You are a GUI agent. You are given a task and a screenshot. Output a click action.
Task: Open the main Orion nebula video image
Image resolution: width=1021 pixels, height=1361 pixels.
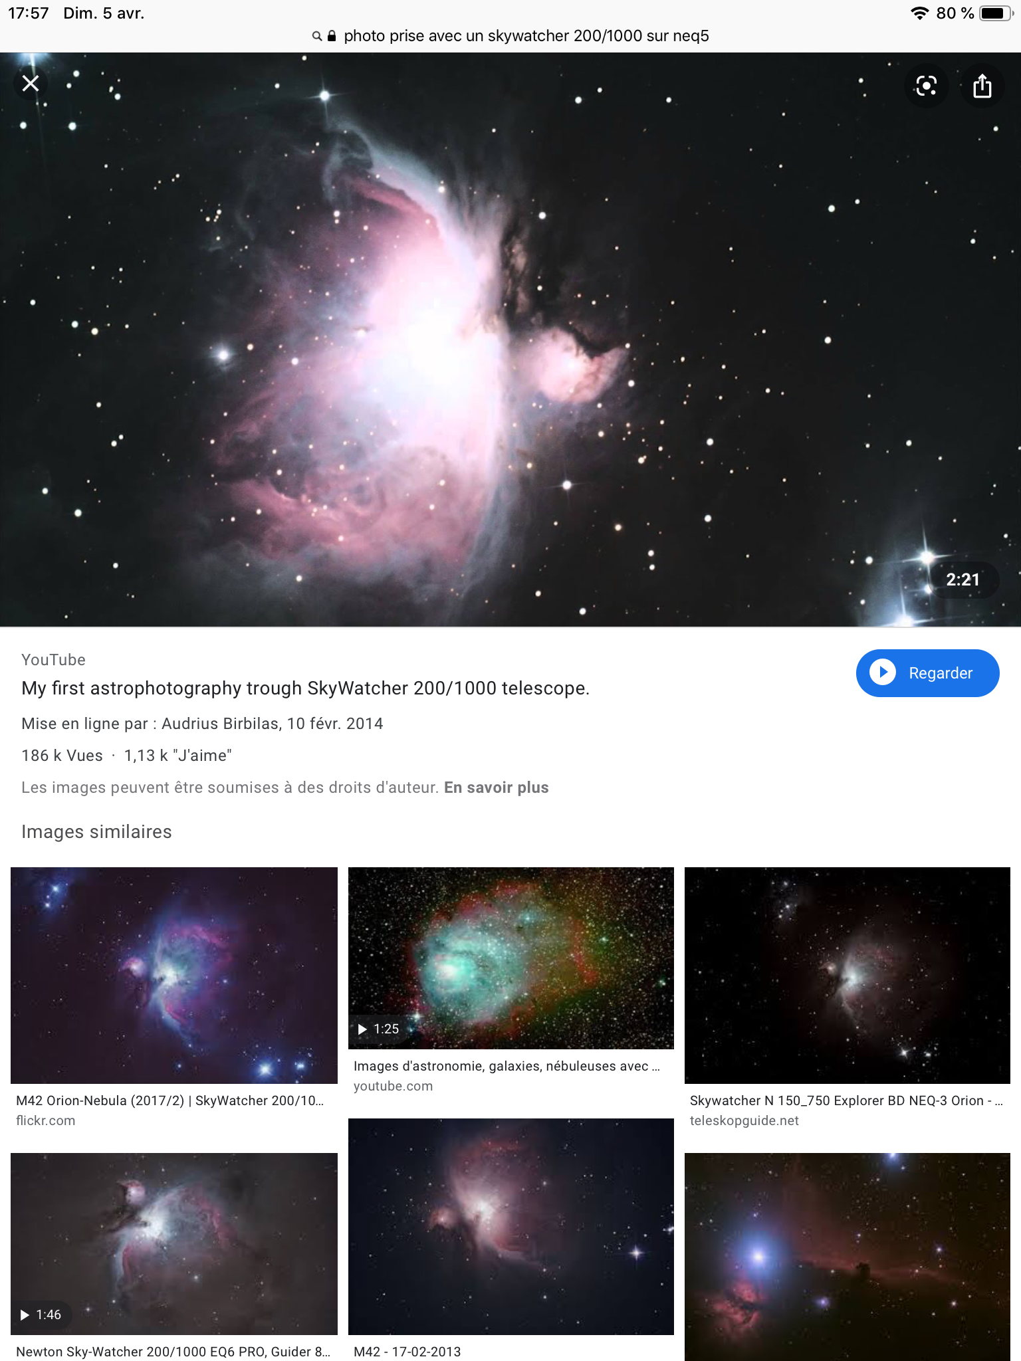coord(510,340)
